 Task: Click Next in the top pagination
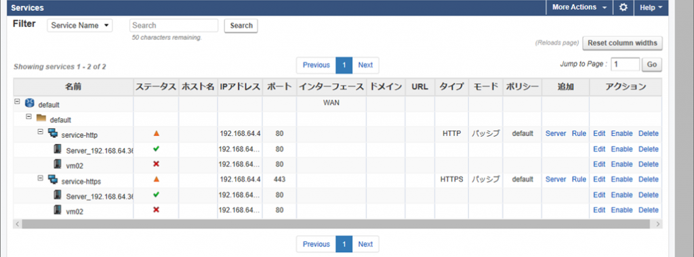[365, 66]
